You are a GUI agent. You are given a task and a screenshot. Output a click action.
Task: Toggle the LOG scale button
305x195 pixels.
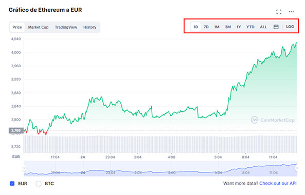[290, 27]
